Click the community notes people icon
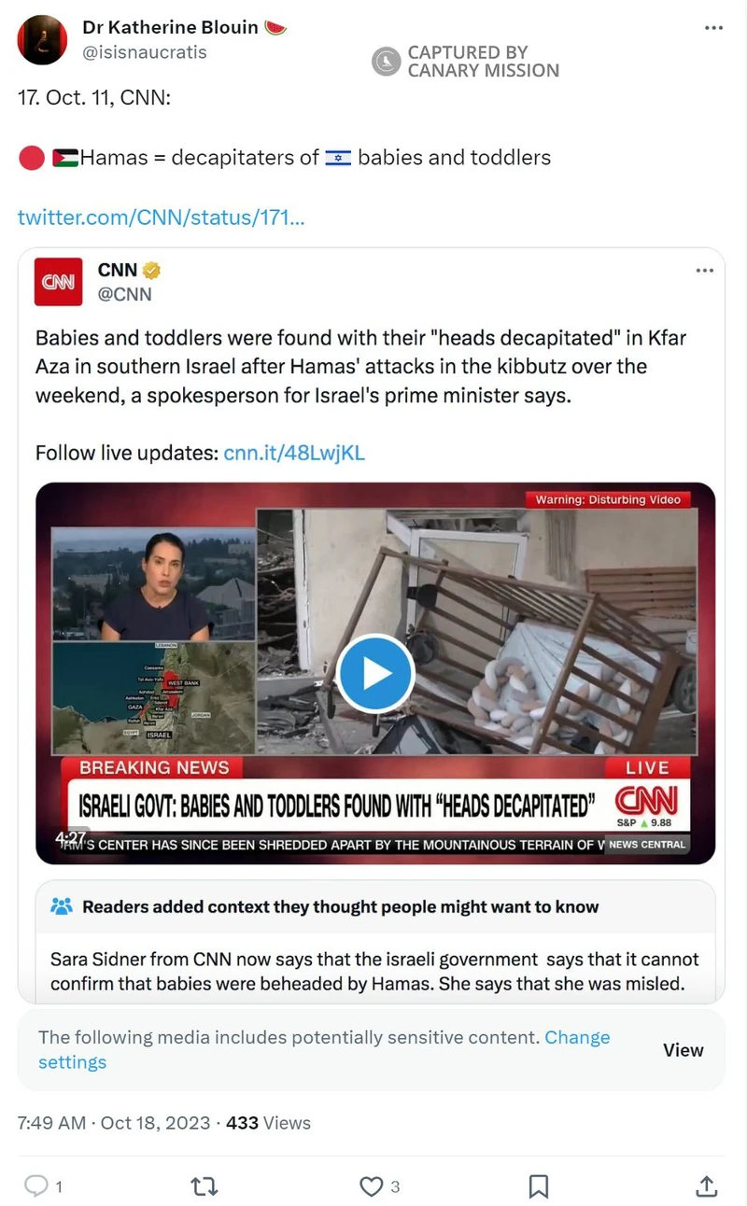Screen dimensions: 747x1206 tap(62, 906)
